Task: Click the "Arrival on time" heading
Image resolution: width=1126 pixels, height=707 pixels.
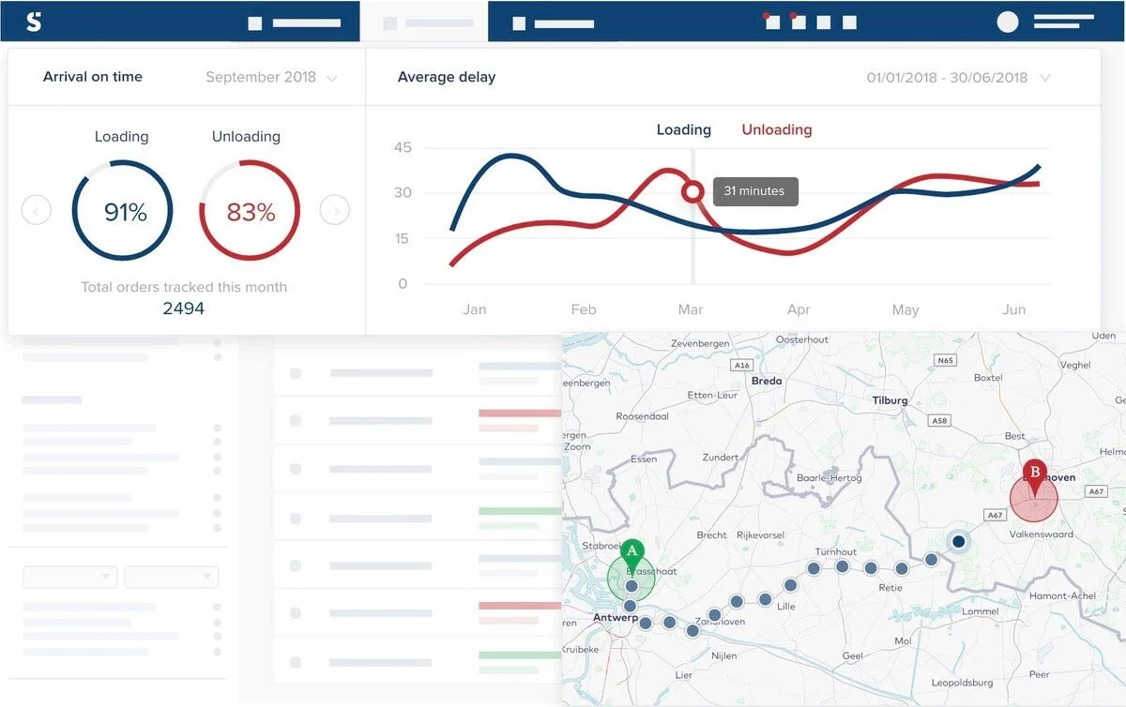Action: [x=93, y=77]
